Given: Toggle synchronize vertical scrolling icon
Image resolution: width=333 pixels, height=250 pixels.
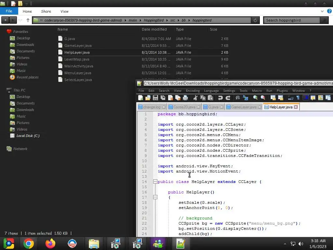Looking at the screenshot, I should pos(273,98).
